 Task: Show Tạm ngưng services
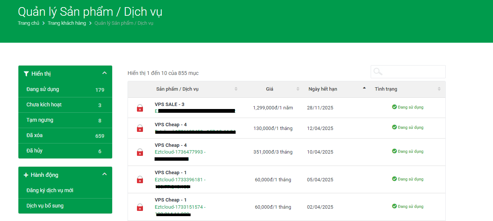point(40,120)
